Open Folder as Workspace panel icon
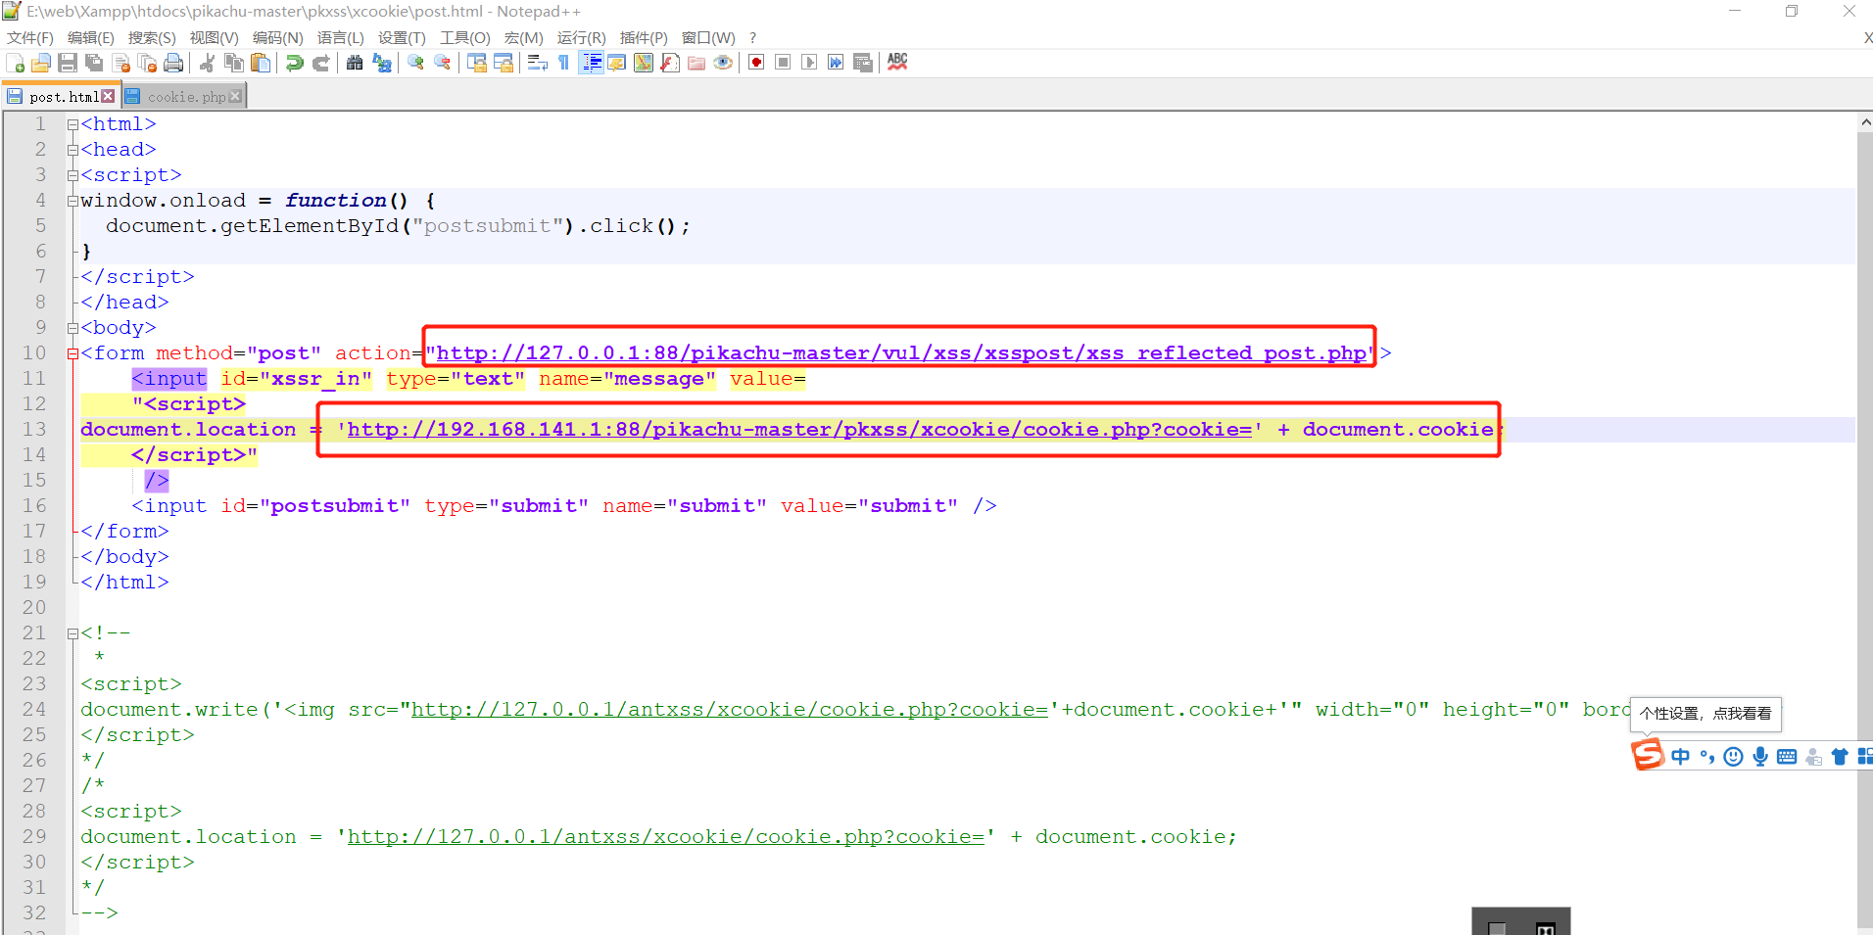Image resolution: width=1873 pixels, height=935 pixels. click(696, 63)
